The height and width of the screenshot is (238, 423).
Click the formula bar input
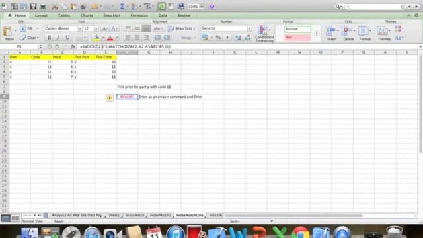pos(248,46)
